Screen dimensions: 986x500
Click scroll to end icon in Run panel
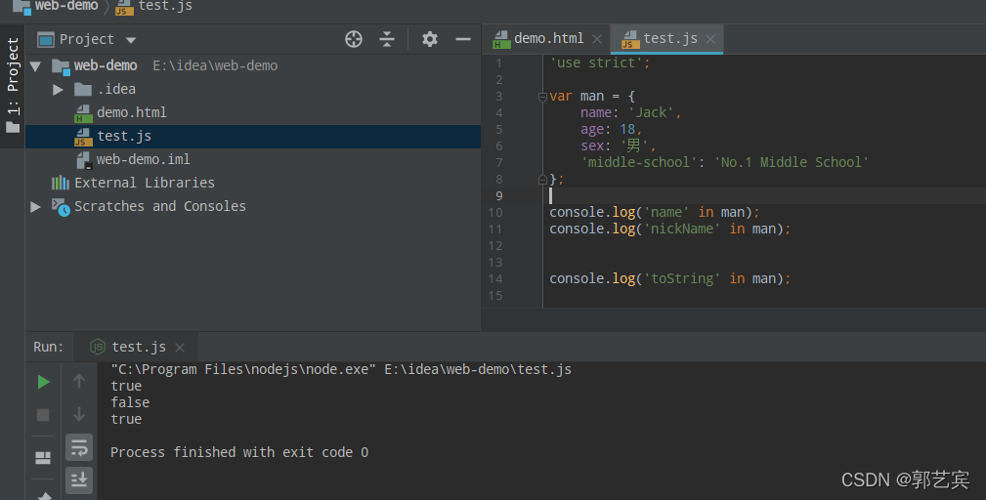pyautogui.click(x=79, y=479)
